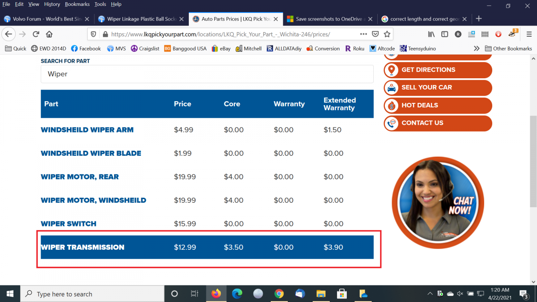Show more bookmarks toolbar items chevron

click(477, 48)
